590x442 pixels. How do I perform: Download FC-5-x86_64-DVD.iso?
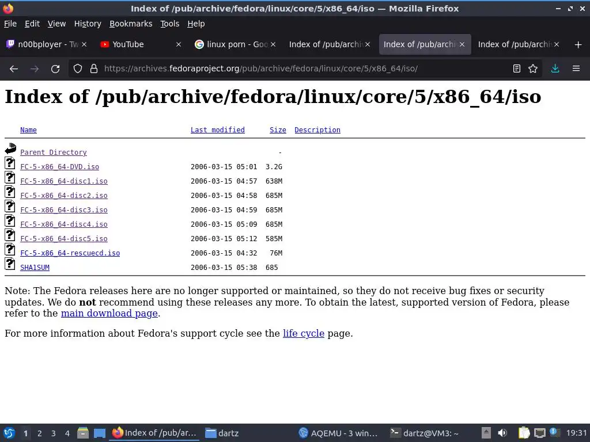pos(59,166)
